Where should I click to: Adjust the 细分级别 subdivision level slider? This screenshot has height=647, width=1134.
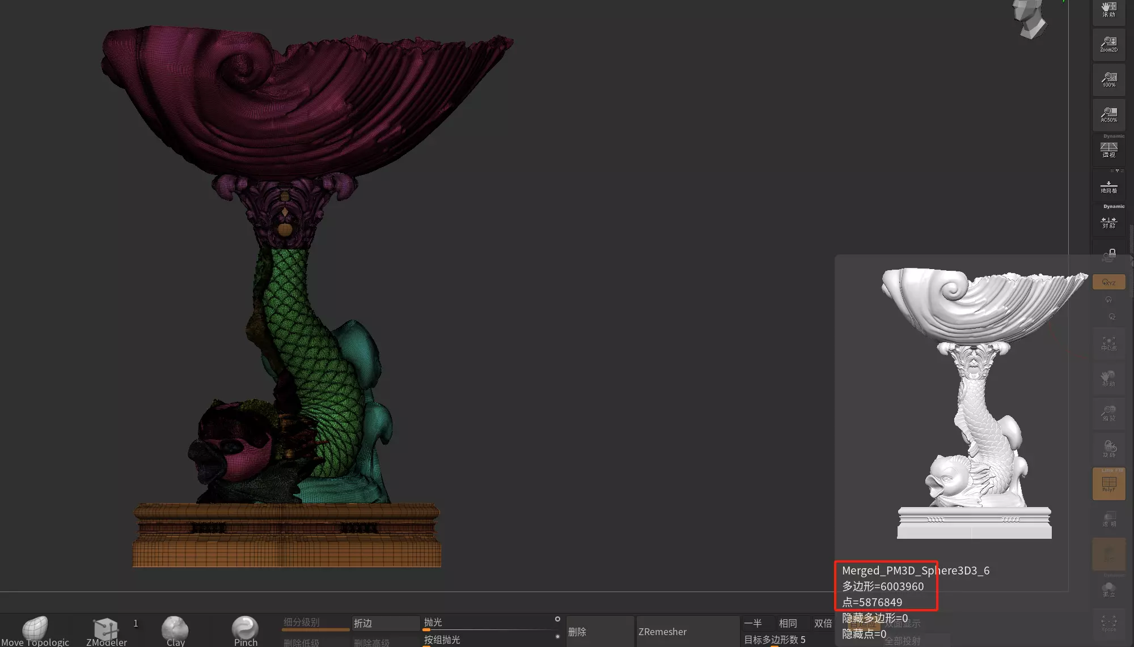[x=315, y=623]
